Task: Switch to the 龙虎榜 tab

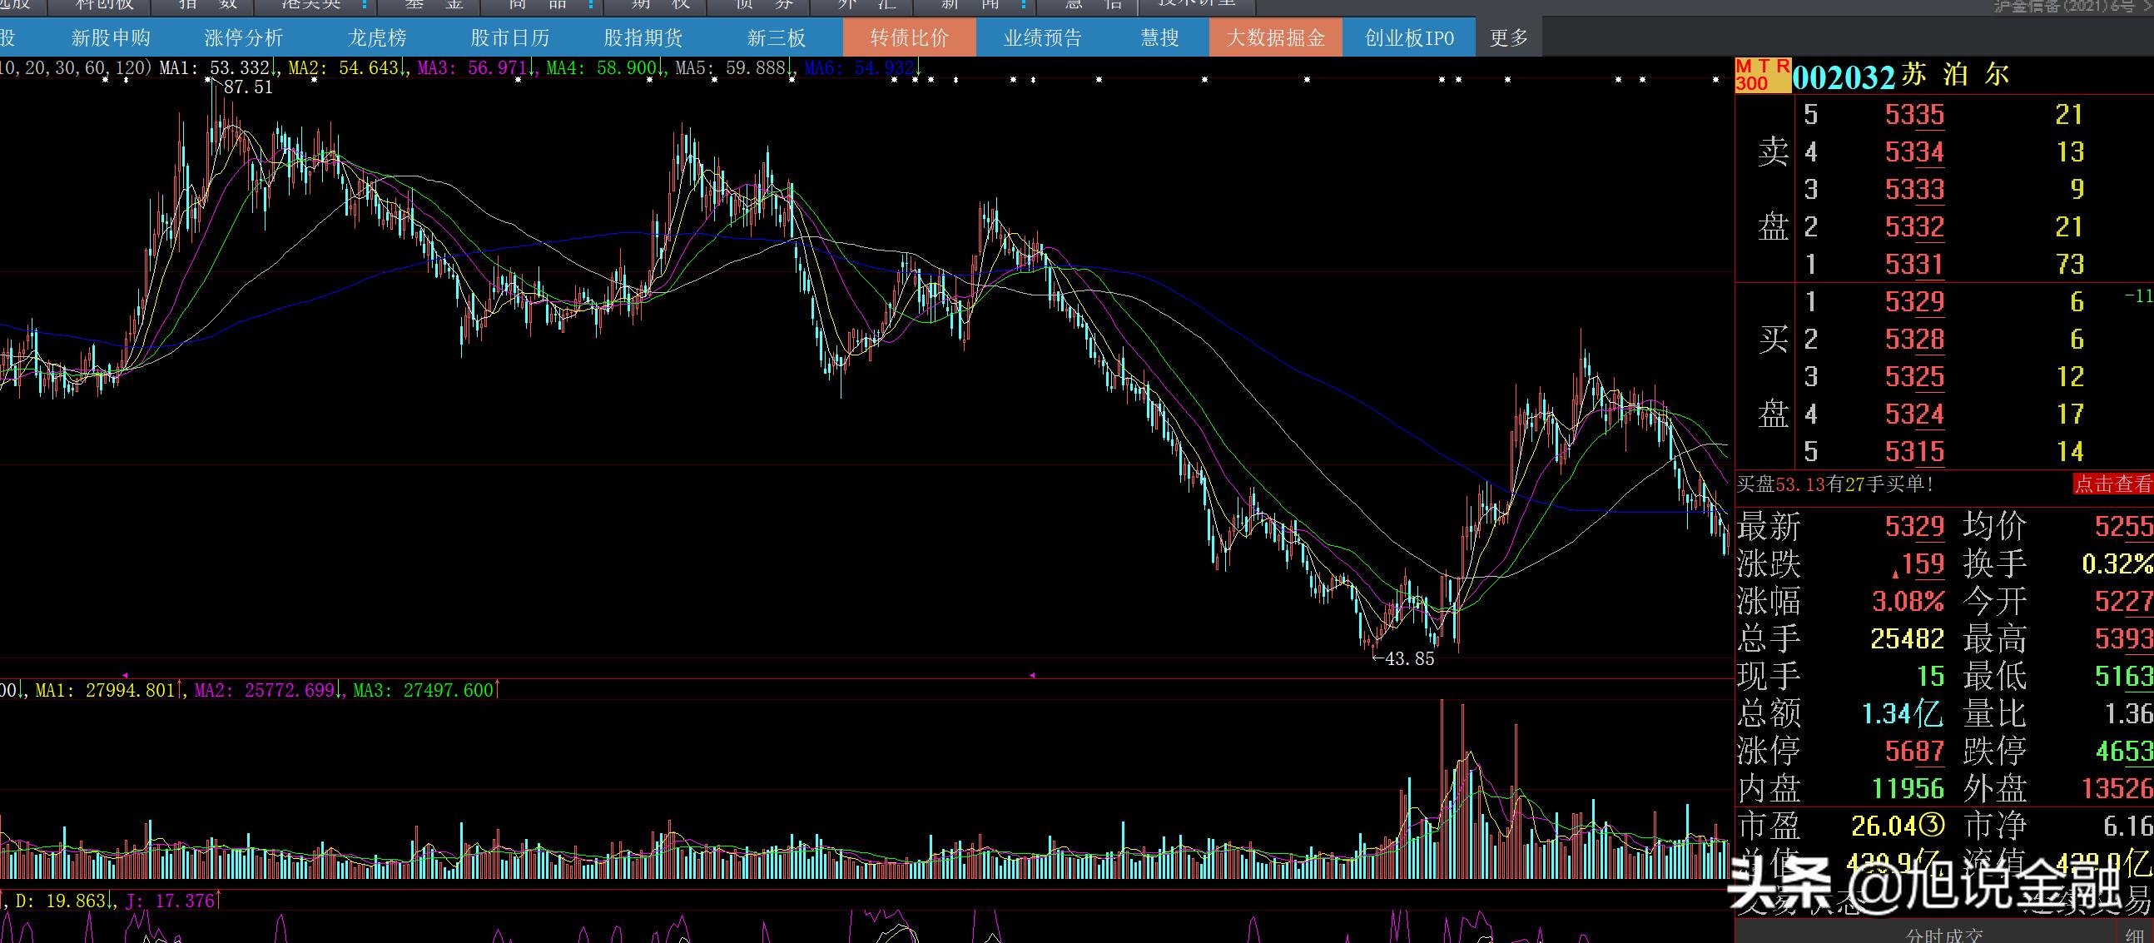Action: click(377, 37)
